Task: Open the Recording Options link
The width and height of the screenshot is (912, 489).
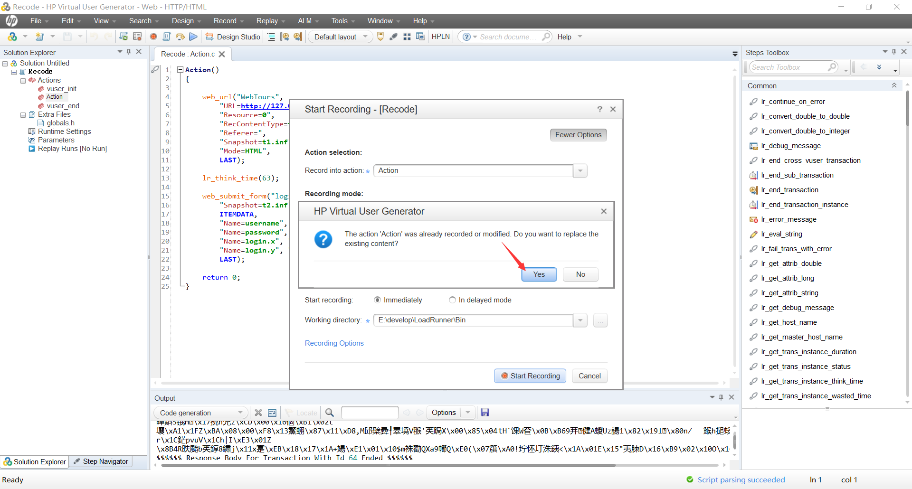Action: (x=334, y=343)
